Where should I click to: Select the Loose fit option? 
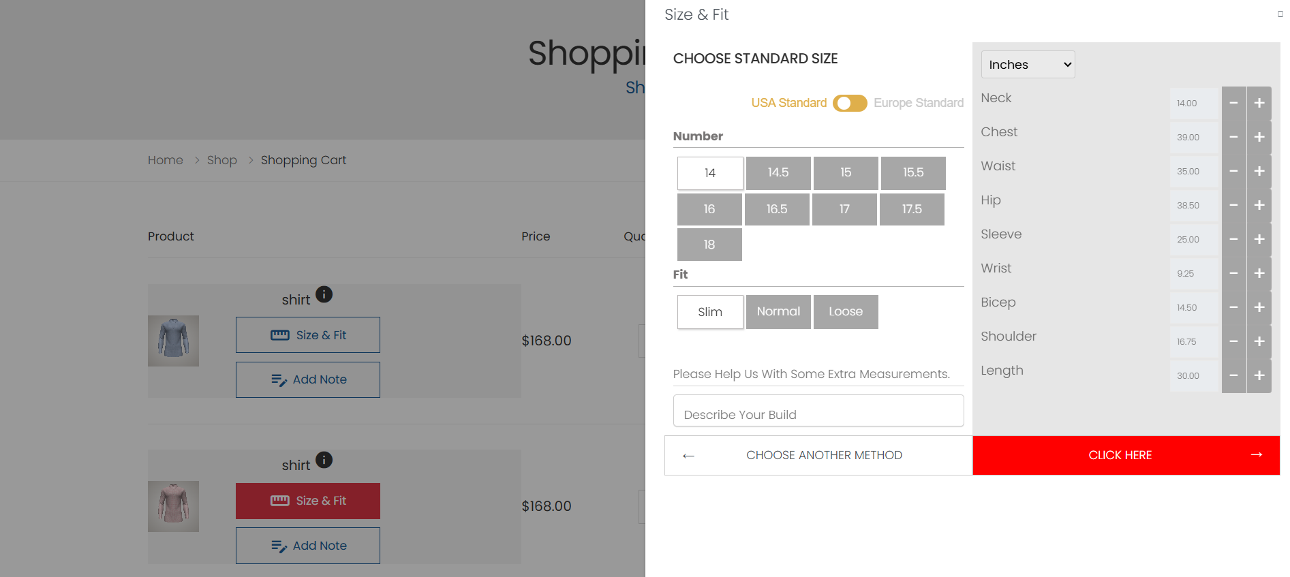tap(845, 312)
